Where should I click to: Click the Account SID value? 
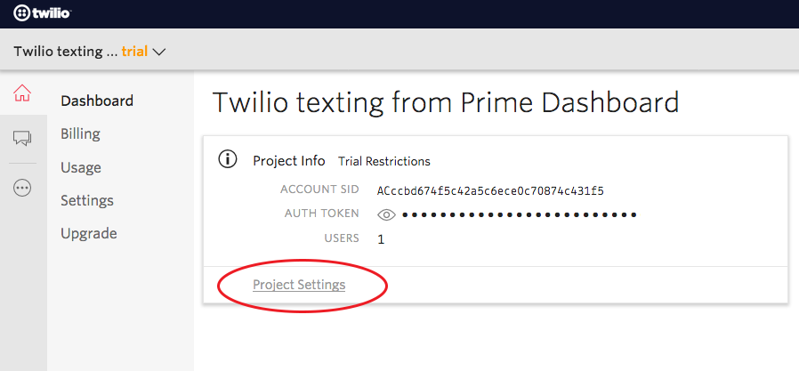[x=490, y=190]
